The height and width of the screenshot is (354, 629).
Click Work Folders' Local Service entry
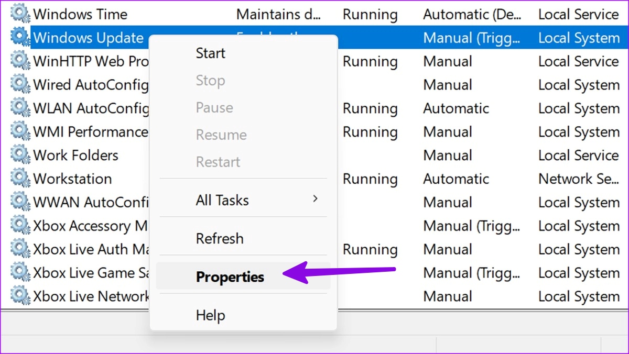[579, 156]
